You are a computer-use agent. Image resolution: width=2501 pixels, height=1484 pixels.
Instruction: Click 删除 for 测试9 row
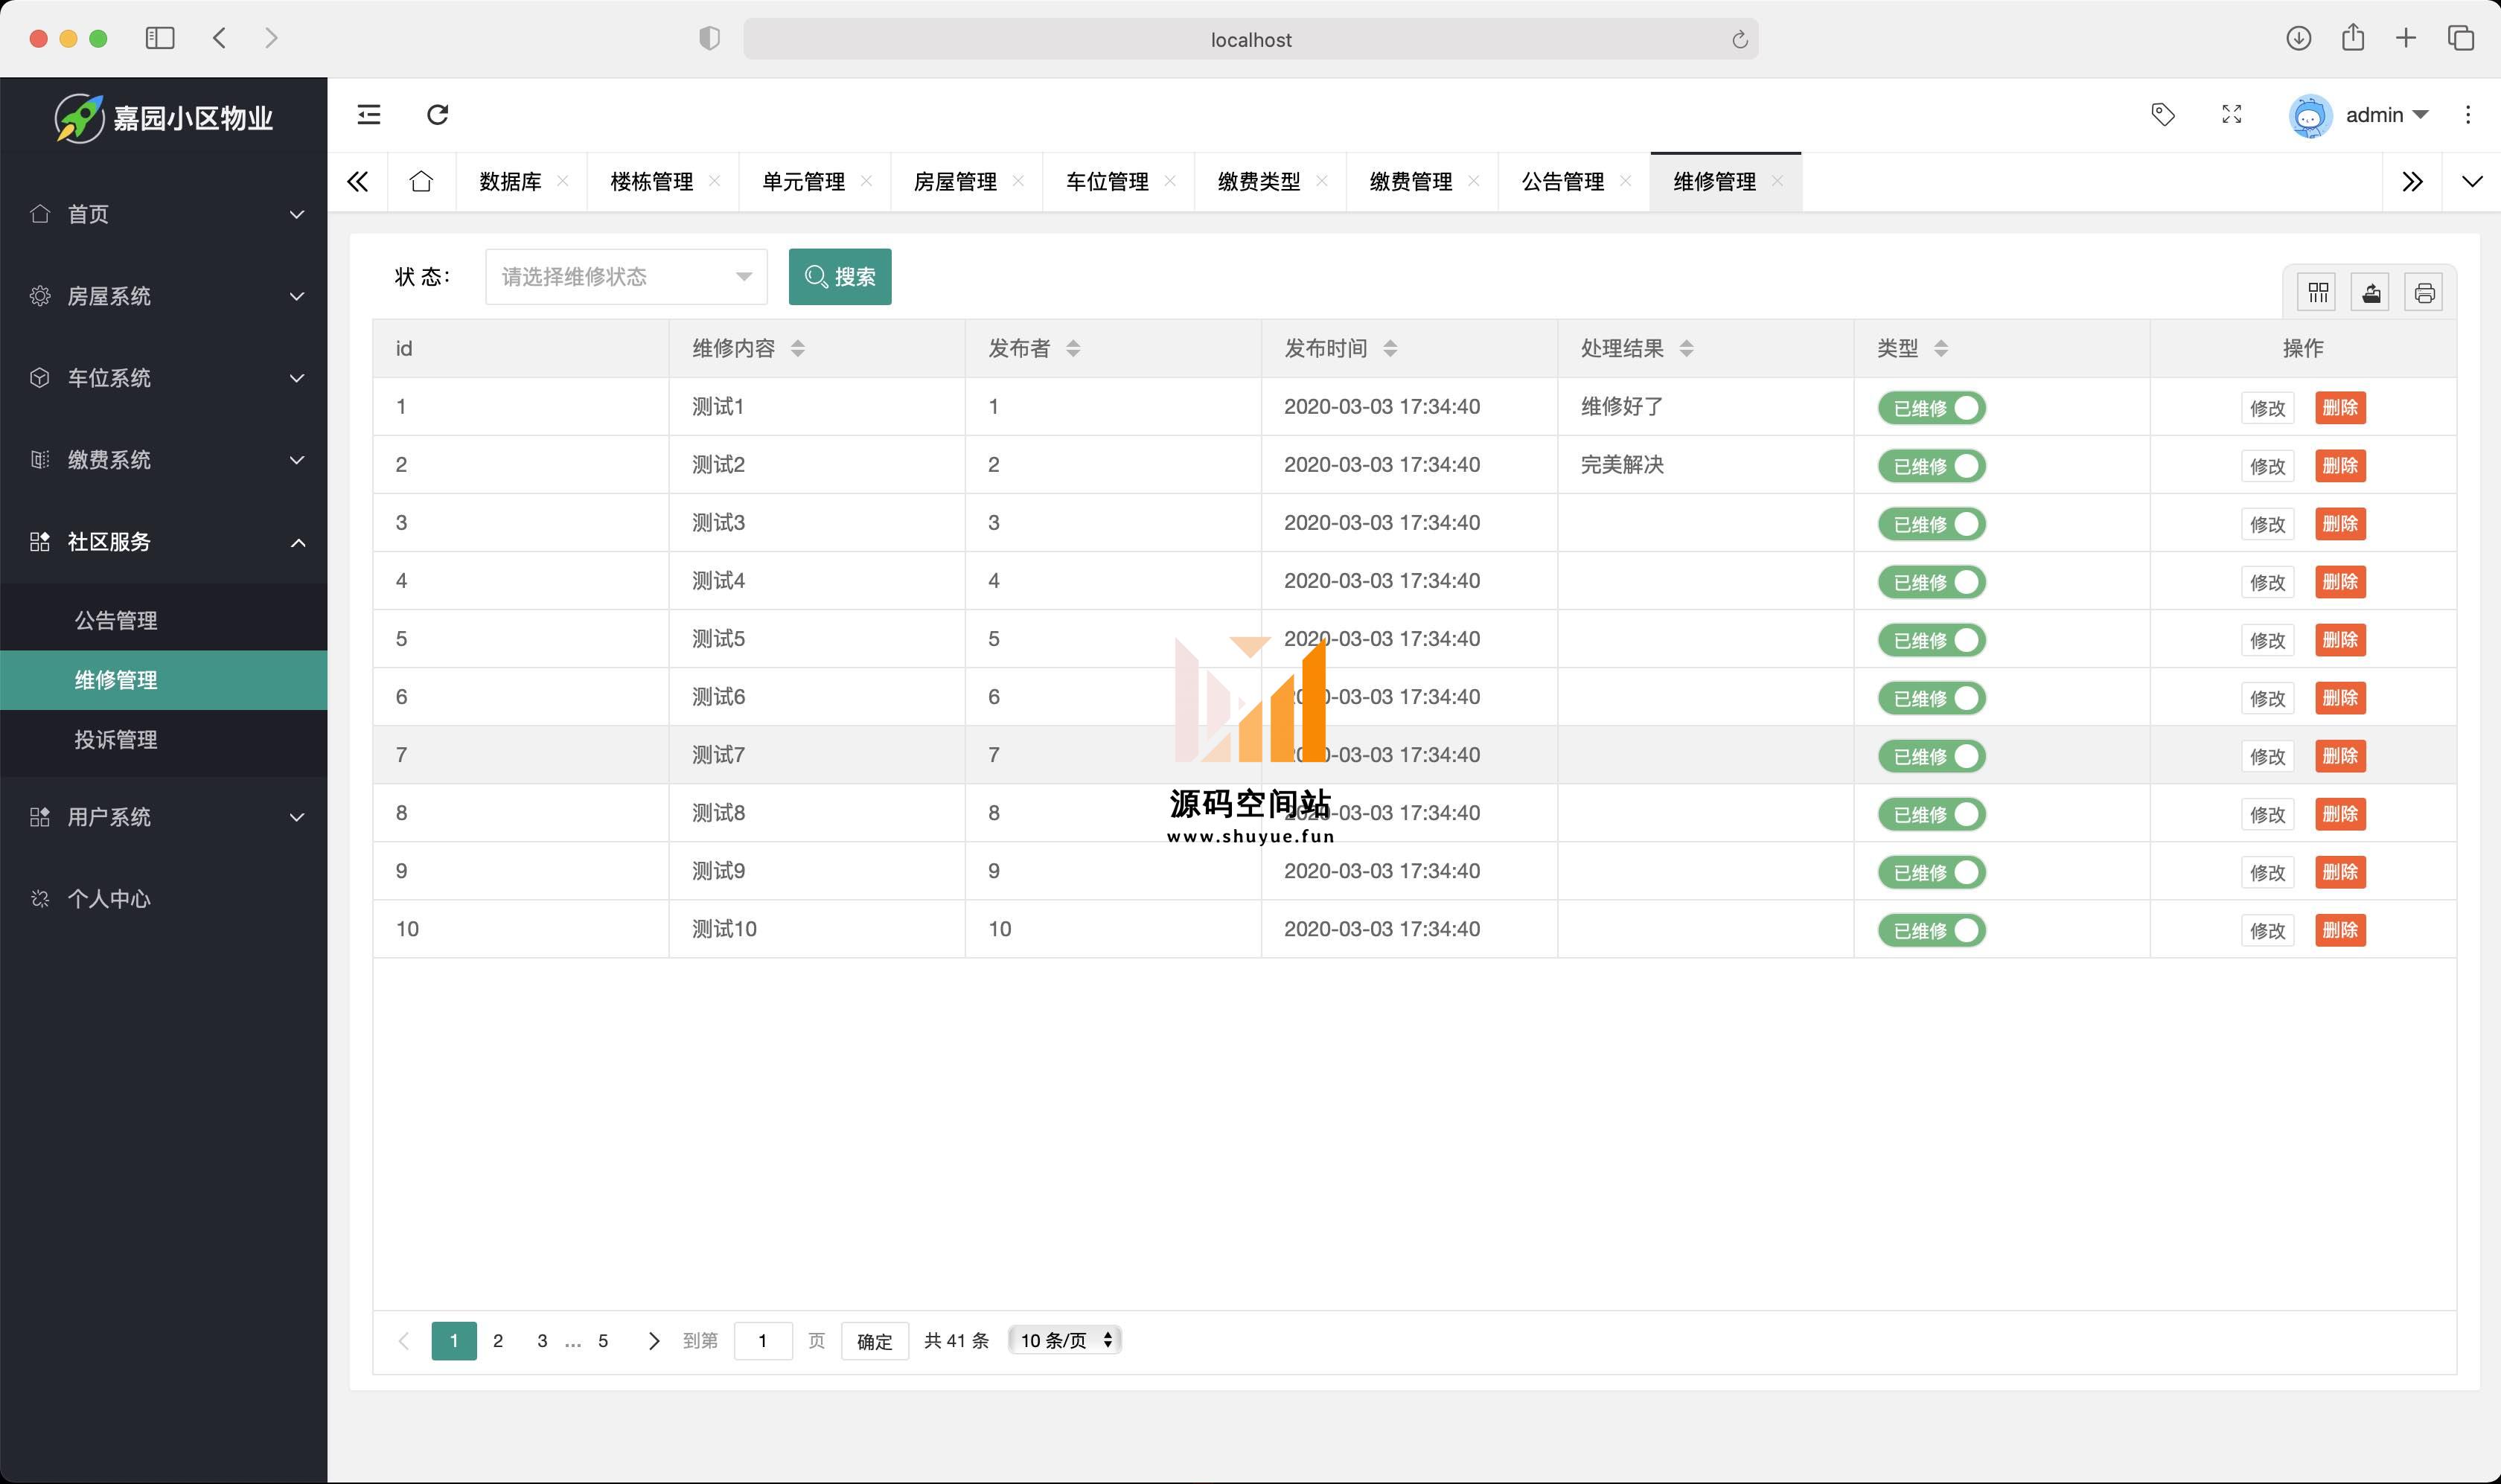click(x=2340, y=872)
